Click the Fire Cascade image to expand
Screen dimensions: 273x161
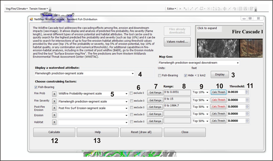point(229,42)
